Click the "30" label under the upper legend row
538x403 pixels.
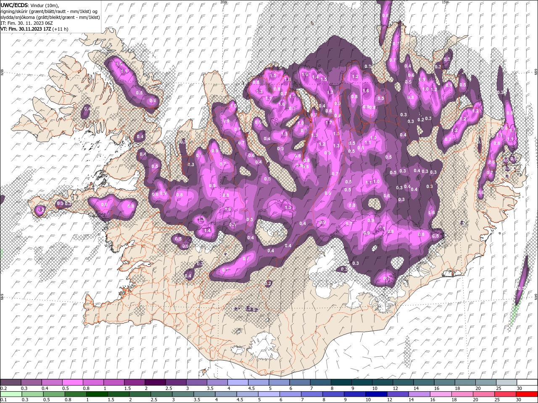point(520,389)
